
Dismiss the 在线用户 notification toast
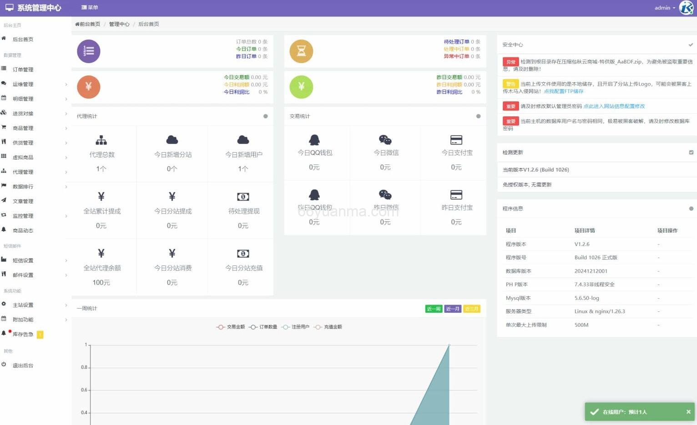tap(688, 412)
